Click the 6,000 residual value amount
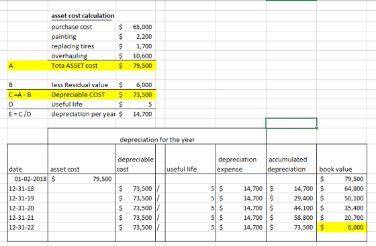 tap(135, 85)
